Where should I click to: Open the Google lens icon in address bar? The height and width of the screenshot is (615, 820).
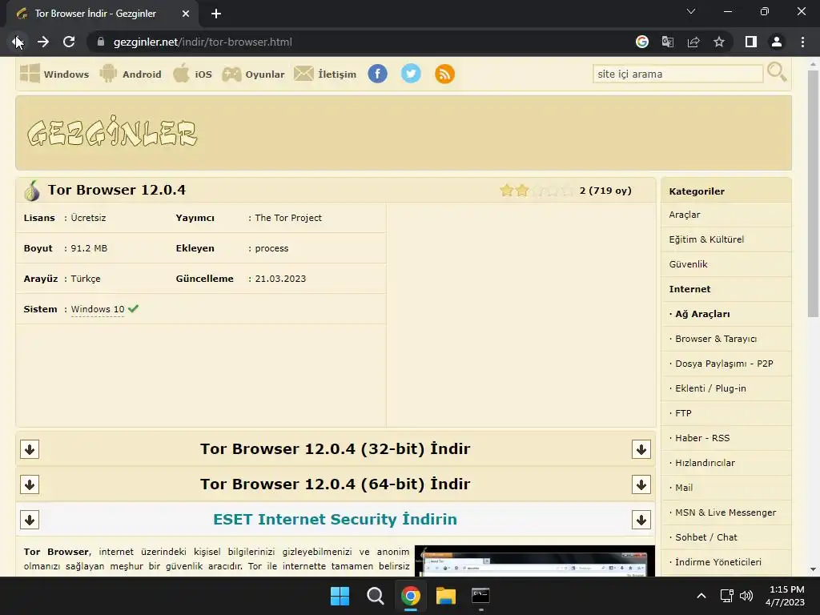click(x=642, y=42)
